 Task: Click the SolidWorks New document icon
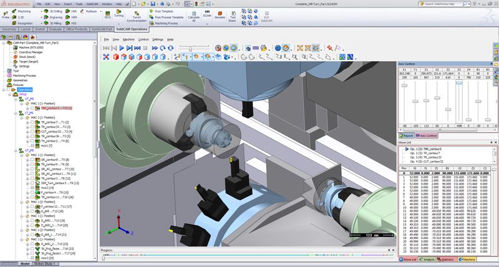(x=134, y=4)
